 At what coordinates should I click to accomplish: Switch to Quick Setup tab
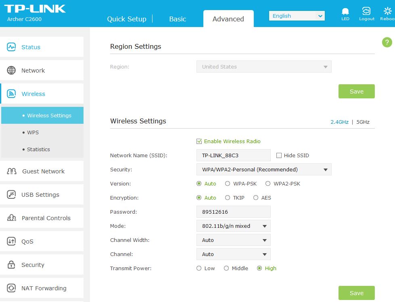pyautogui.click(x=127, y=19)
